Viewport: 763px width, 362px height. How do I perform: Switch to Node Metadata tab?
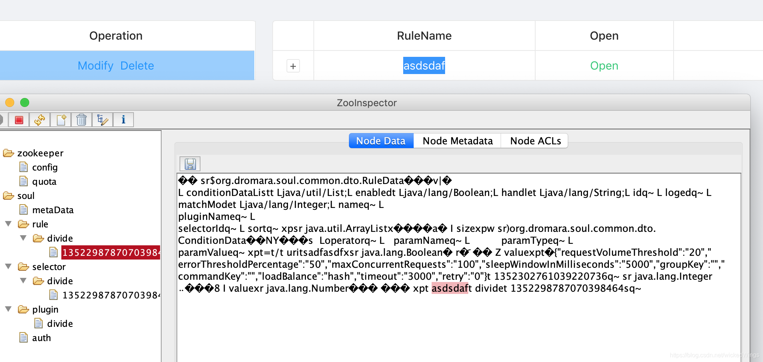point(457,141)
